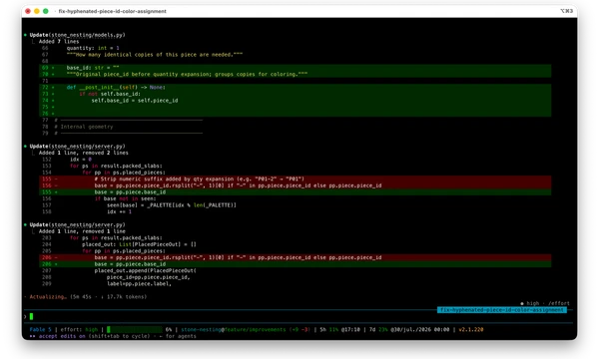
Task: Click the green window zoom button
Action: [46, 11]
